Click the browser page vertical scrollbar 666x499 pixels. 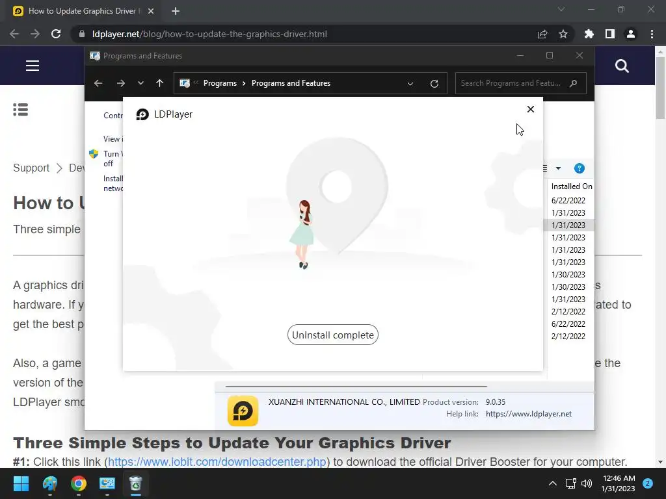(660, 88)
